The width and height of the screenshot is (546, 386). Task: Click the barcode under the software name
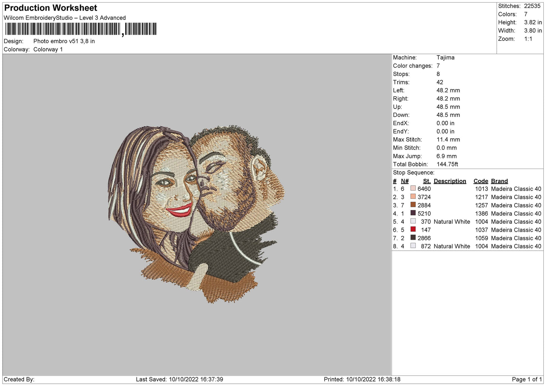[81, 29]
